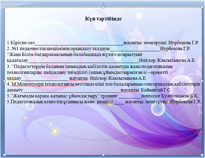Click the underlined word "шешімі"

105,102
